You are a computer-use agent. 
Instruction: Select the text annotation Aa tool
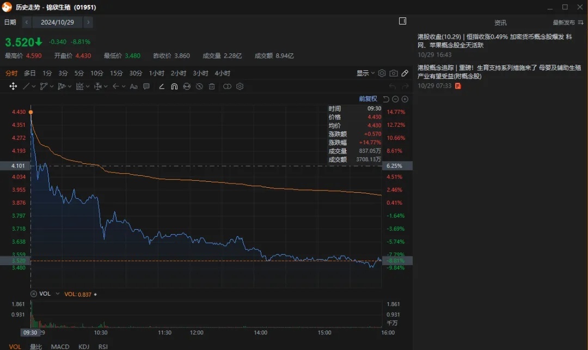(134, 87)
